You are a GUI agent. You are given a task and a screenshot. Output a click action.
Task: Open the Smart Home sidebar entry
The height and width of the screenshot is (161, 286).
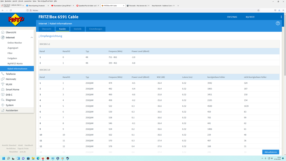click(12, 89)
